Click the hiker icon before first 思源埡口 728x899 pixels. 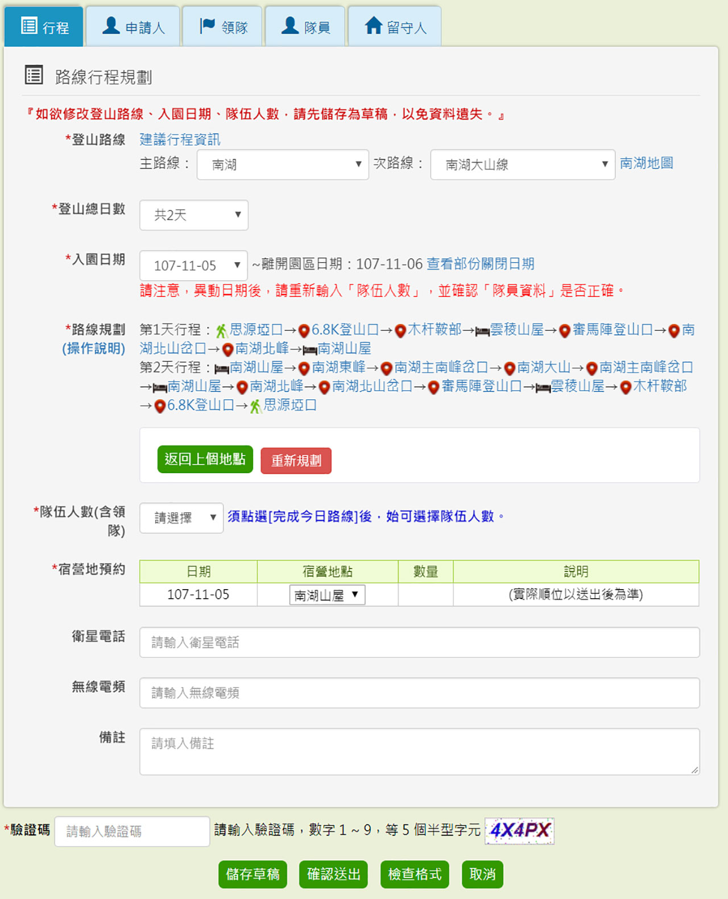[x=222, y=330]
